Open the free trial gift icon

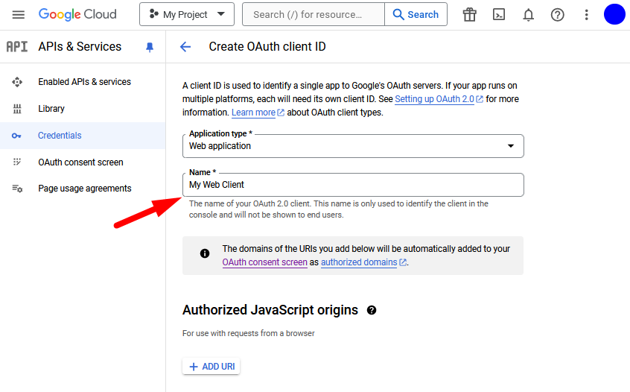coord(469,15)
